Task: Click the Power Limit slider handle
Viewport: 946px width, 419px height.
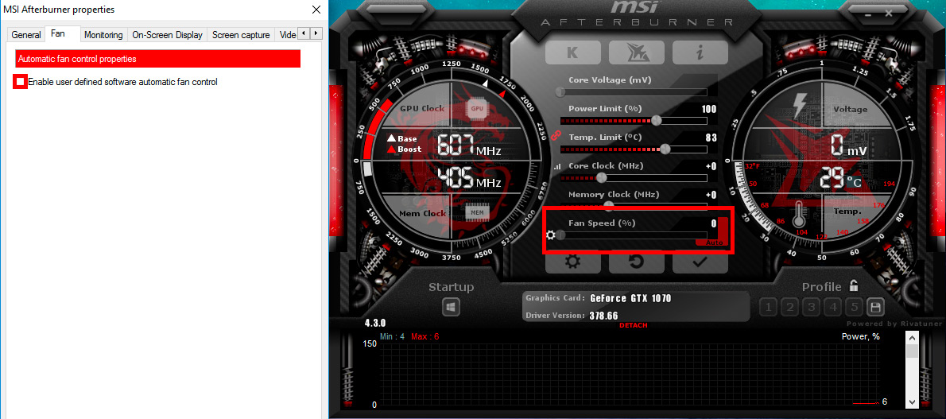Action: [657, 120]
